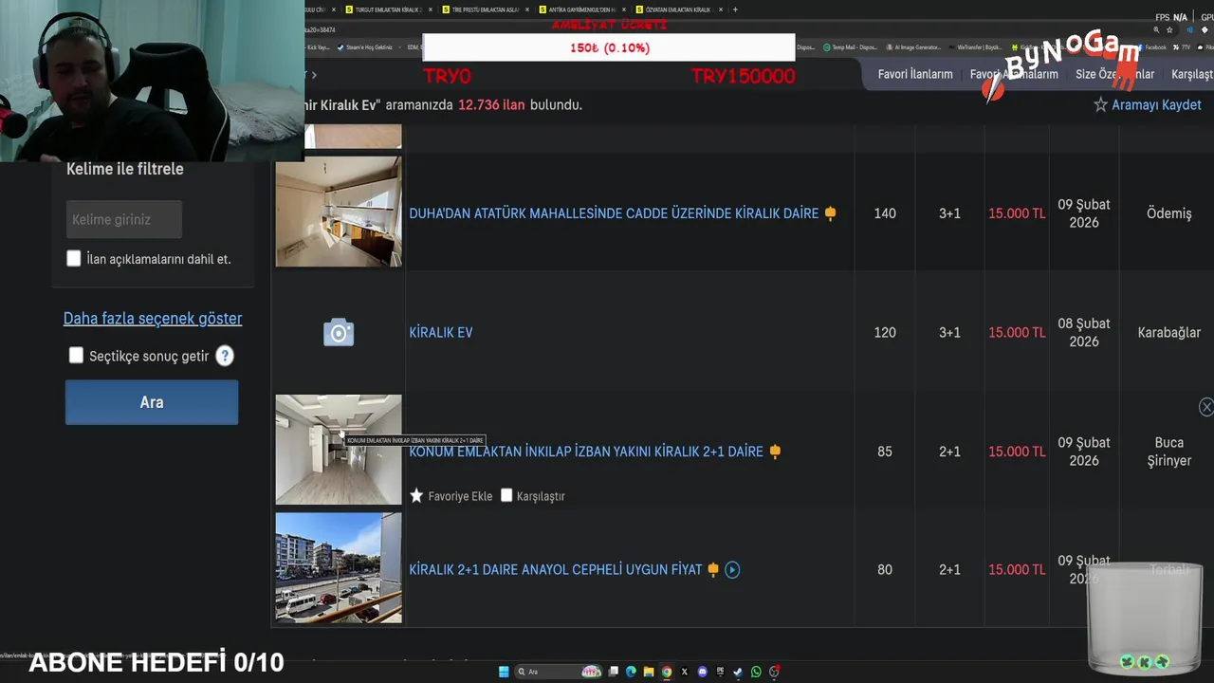This screenshot has height=683, width=1214.
Task: Open Steam from the taskbar
Action: [x=738, y=672]
